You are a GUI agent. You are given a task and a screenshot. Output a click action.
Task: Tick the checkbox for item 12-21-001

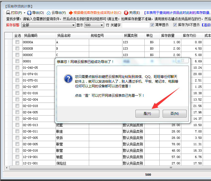pyautogui.click(x=17, y=163)
